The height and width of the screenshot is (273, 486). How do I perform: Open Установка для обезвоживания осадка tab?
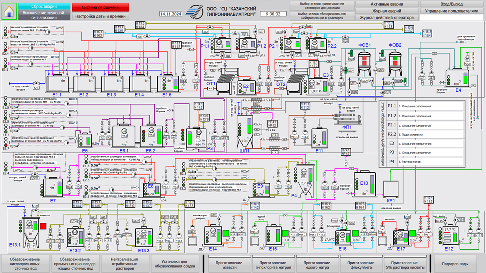point(175,264)
